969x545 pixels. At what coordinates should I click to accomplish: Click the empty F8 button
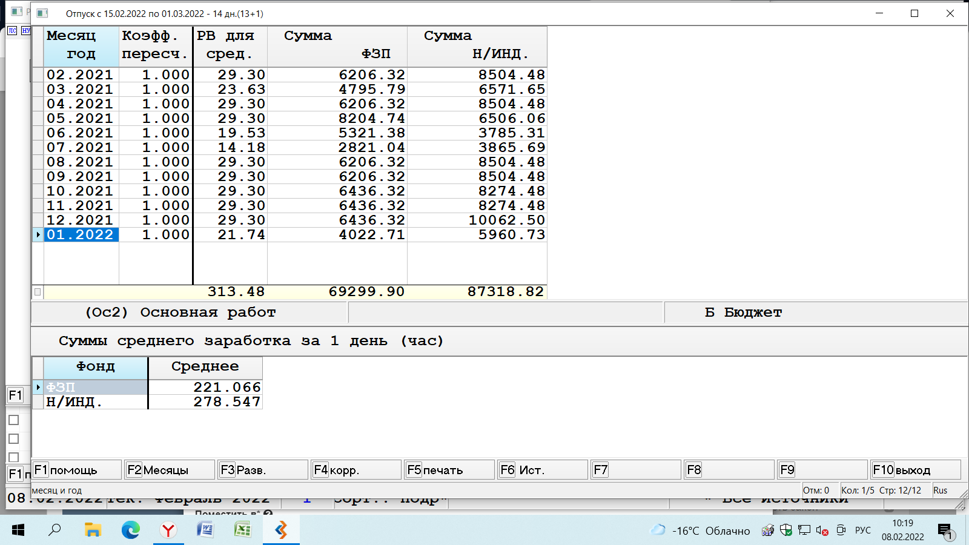tap(729, 470)
